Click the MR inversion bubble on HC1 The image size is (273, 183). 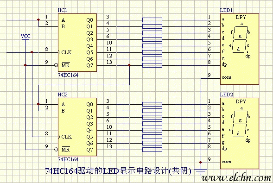point(56,65)
